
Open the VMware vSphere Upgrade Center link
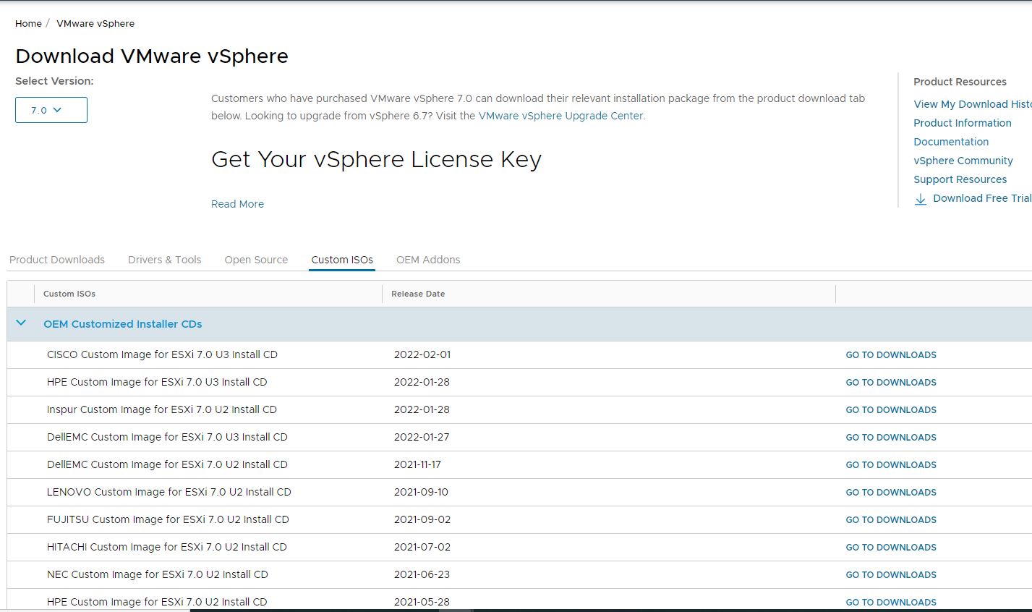(560, 115)
